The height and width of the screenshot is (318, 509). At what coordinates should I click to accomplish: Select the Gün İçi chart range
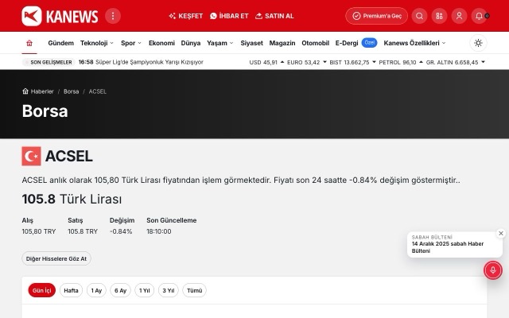[x=42, y=290]
